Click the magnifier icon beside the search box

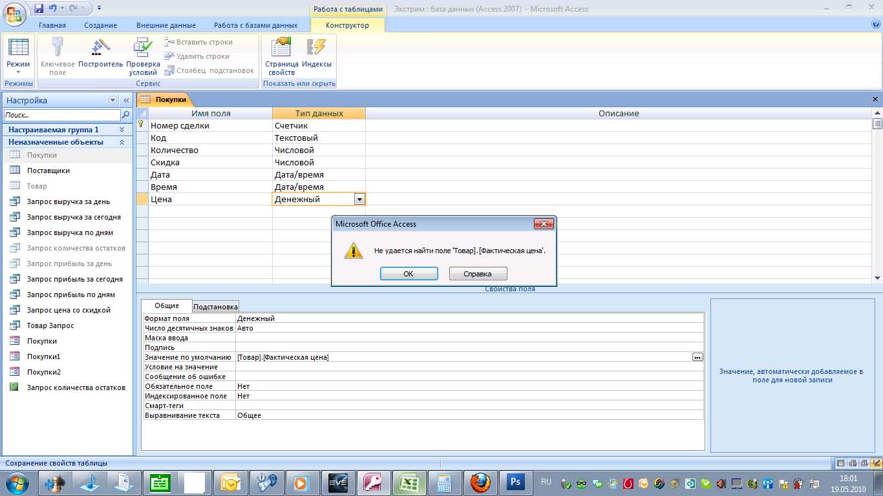tap(125, 115)
